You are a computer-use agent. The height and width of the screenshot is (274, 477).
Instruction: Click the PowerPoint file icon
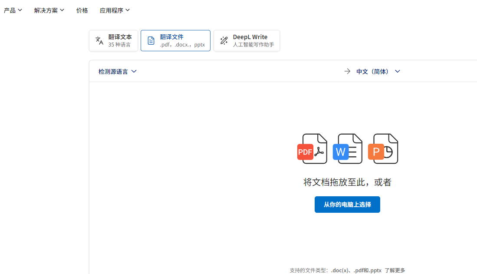(382, 149)
